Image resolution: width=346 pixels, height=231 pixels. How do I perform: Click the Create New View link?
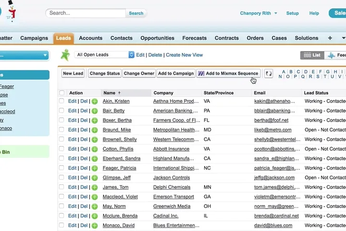(184, 55)
